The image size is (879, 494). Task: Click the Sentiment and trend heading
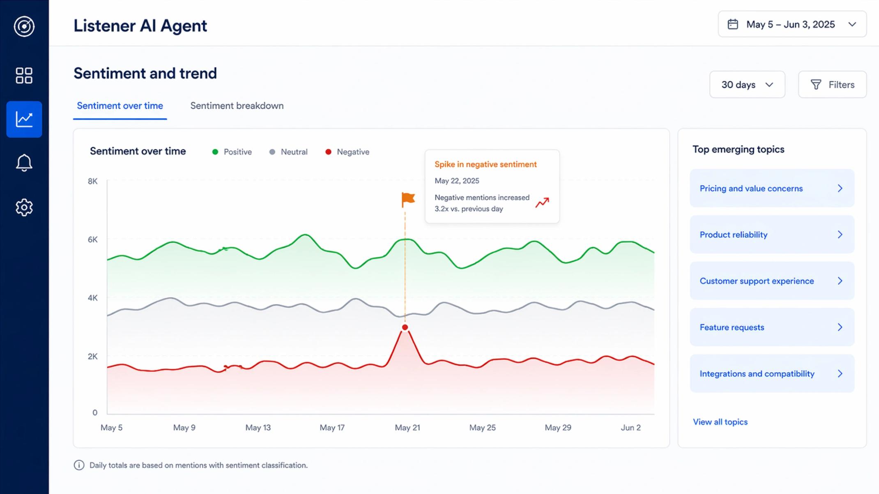click(x=145, y=73)
